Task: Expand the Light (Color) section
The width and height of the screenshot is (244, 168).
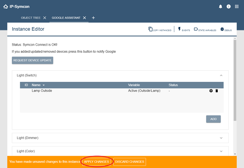Action: (221, 150)
